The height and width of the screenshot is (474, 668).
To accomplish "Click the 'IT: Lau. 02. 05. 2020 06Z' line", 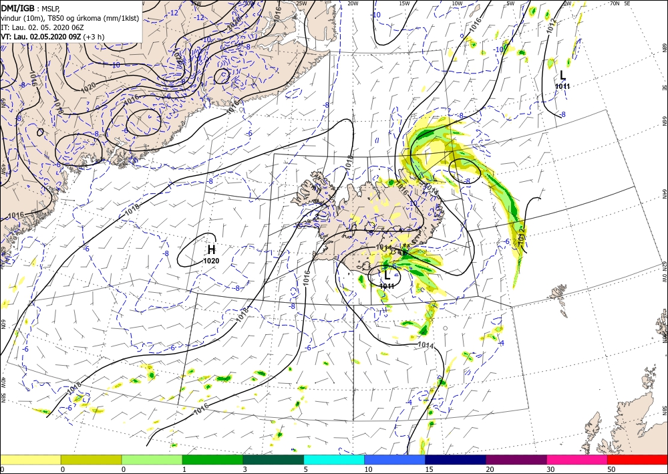I will pos(43,27).
